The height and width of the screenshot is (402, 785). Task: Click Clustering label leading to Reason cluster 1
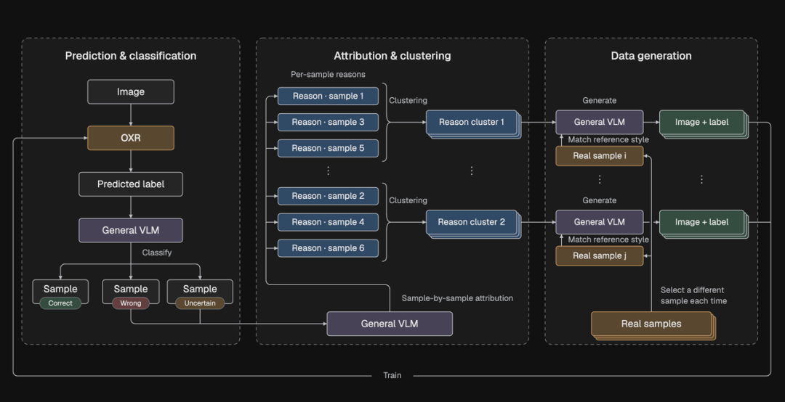(x=408, y=100)
